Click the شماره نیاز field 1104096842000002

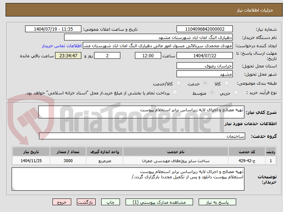tap(205, 29)
